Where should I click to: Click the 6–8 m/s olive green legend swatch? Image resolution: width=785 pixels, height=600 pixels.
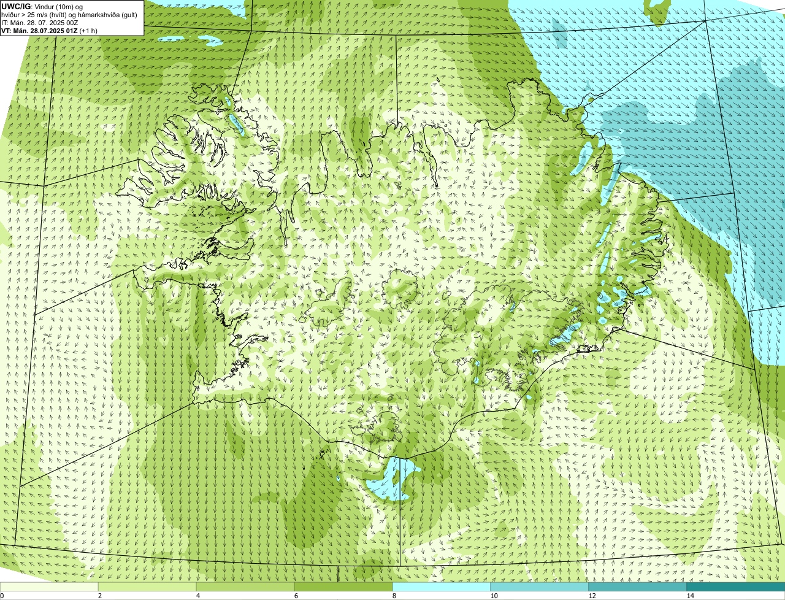(343, 587)
